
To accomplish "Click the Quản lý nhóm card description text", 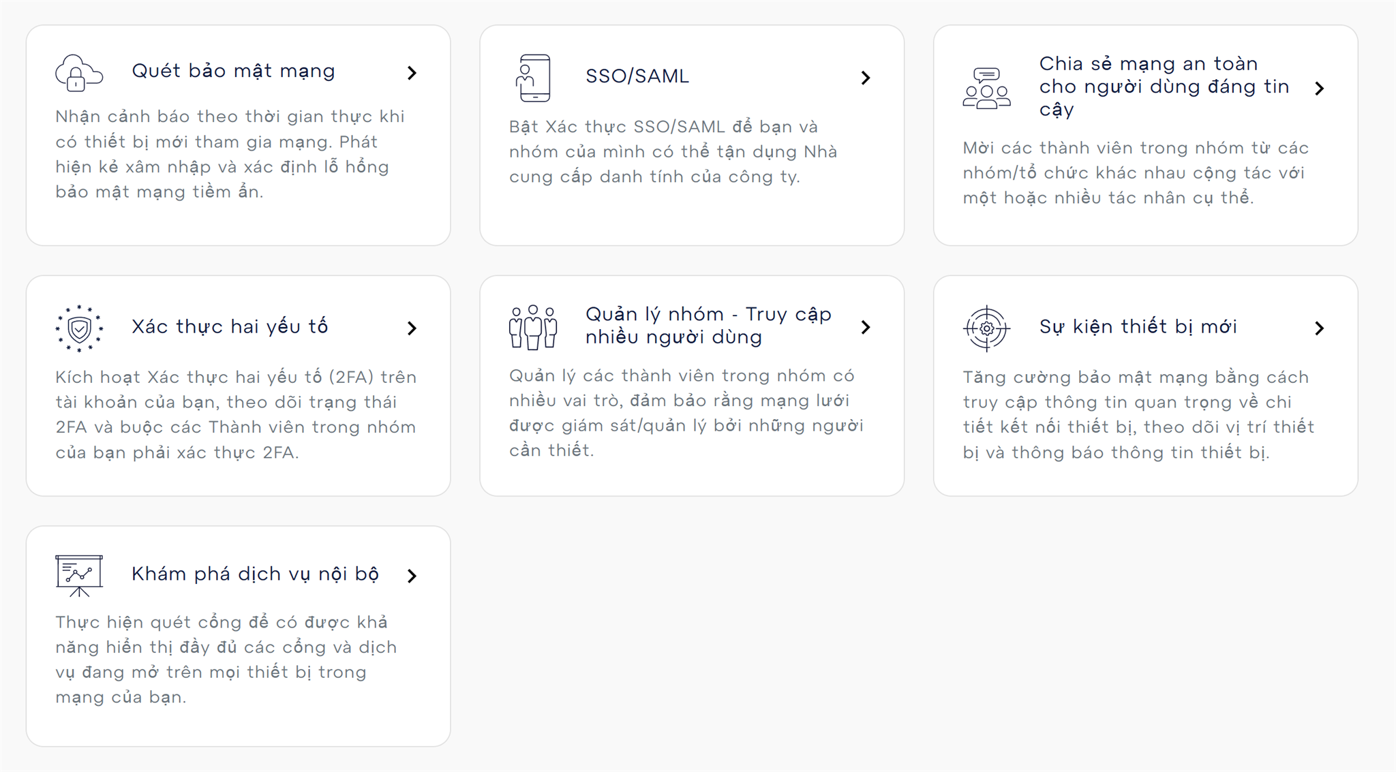I will (686, 413).
